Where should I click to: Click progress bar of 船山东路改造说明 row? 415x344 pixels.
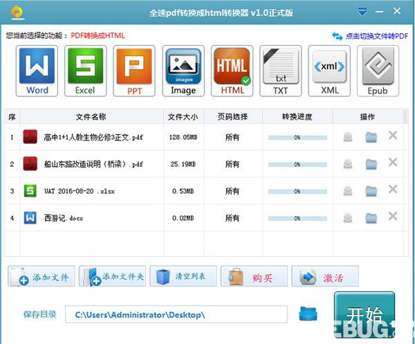(297, 165)
